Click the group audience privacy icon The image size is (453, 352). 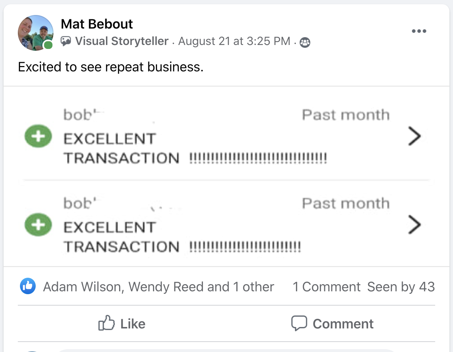305,42
